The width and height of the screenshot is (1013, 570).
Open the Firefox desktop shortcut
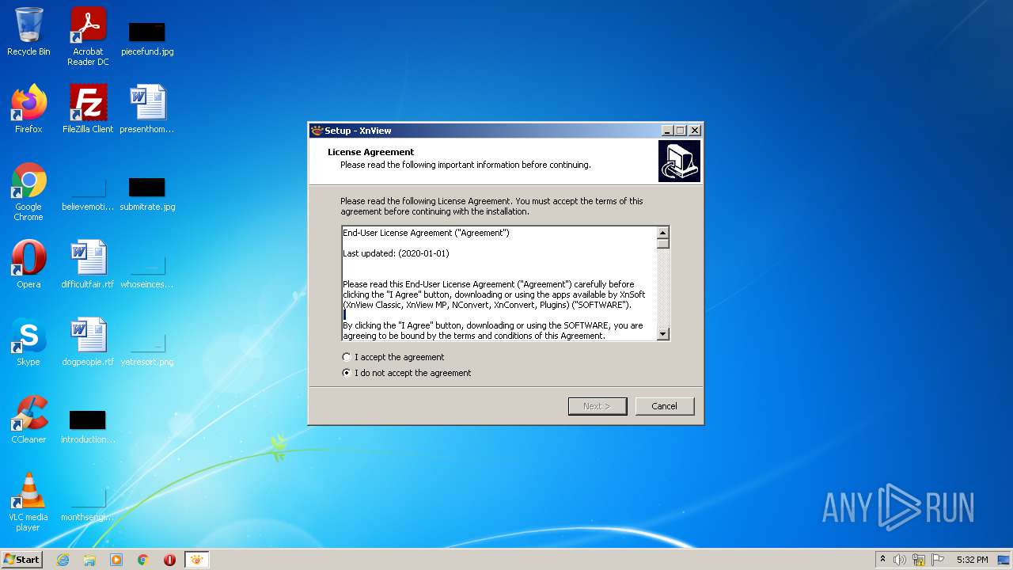pos(28,109)
